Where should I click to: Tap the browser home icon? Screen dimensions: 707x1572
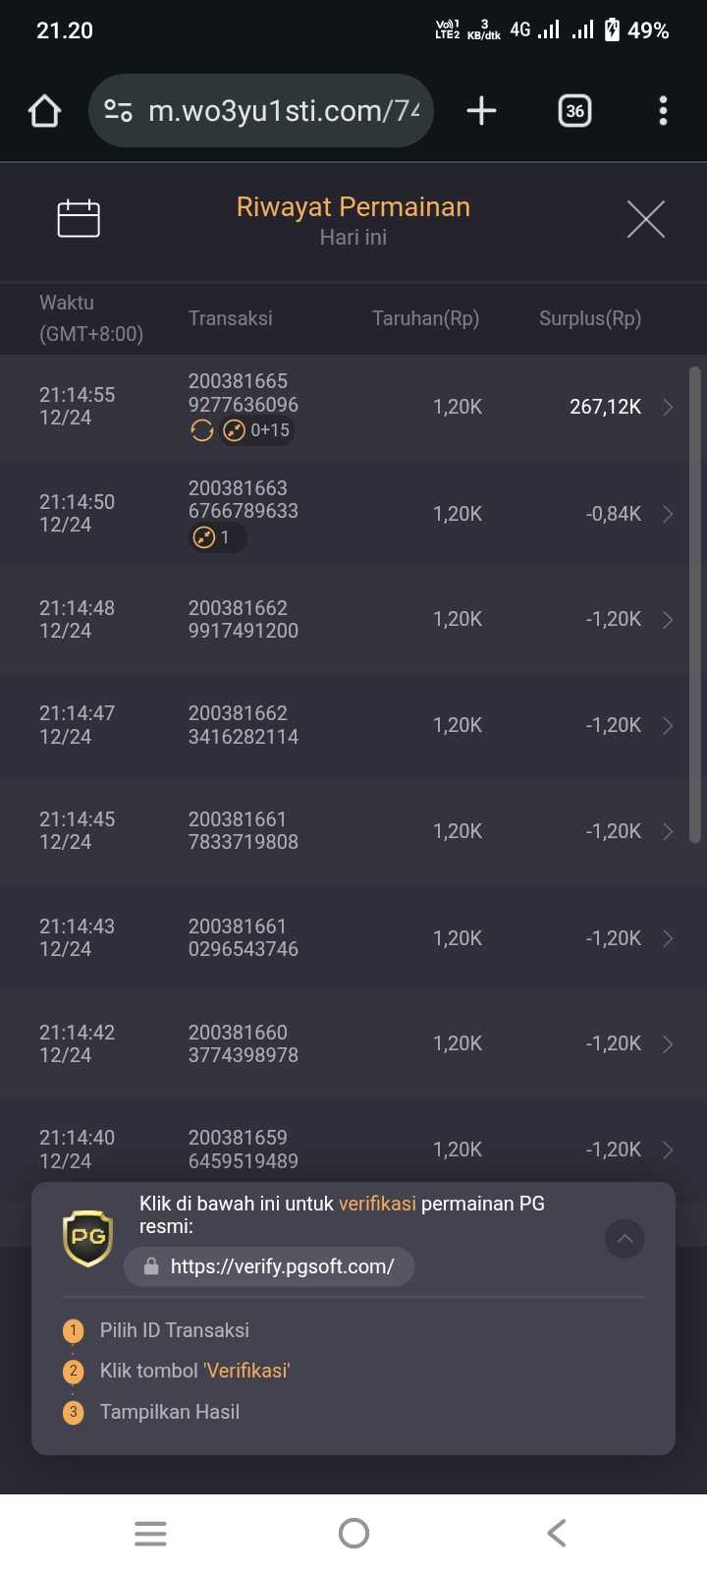coord(44,111)
